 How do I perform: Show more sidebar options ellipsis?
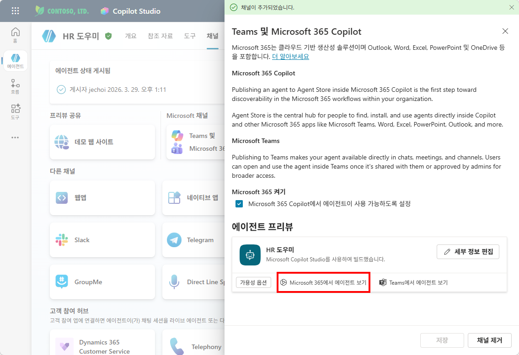[15, 138]
